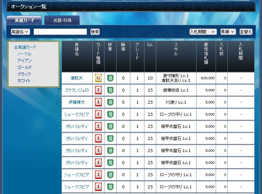
Task: Click the red I card icon for ミケランジェロ
Action: [x=98, y=90]
